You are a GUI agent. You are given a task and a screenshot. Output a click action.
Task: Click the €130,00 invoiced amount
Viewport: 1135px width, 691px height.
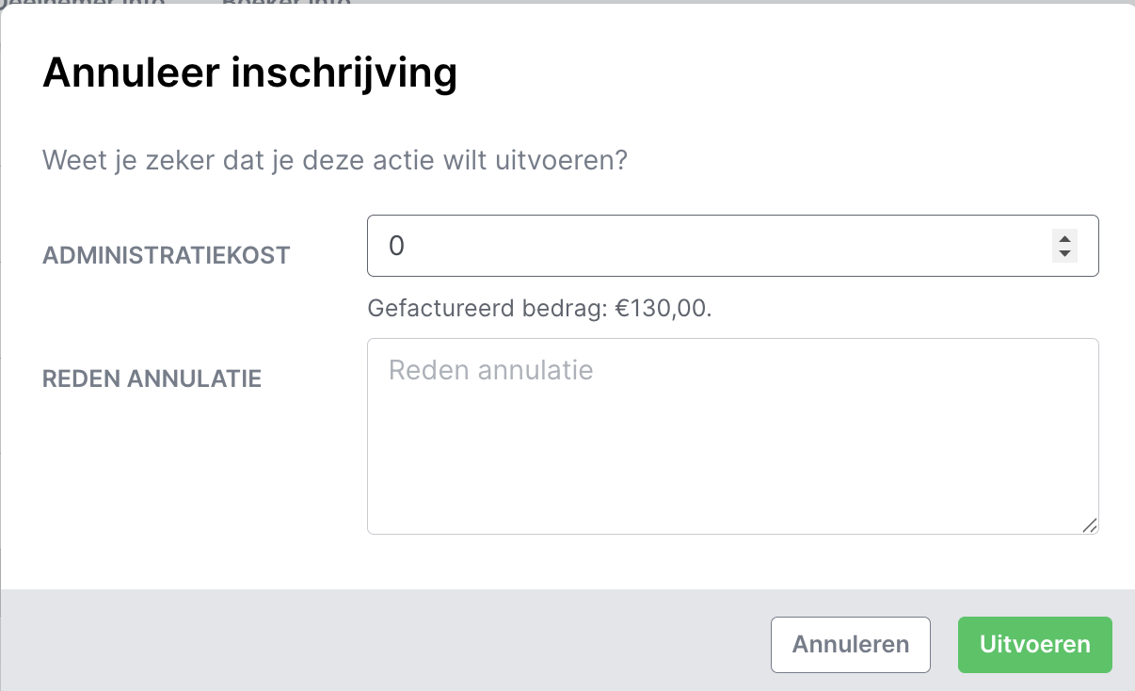pos(663,308)
